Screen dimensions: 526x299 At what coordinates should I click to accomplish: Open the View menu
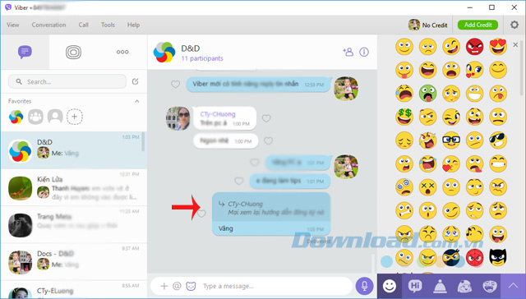[x=13, y=25]
